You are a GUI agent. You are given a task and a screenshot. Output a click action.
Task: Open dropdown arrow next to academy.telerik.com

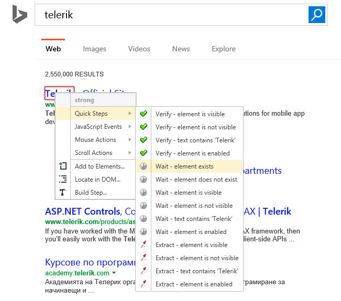pos(114,273)
